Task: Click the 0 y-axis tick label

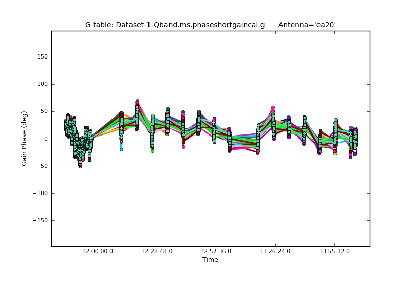Action: [46, 139]
